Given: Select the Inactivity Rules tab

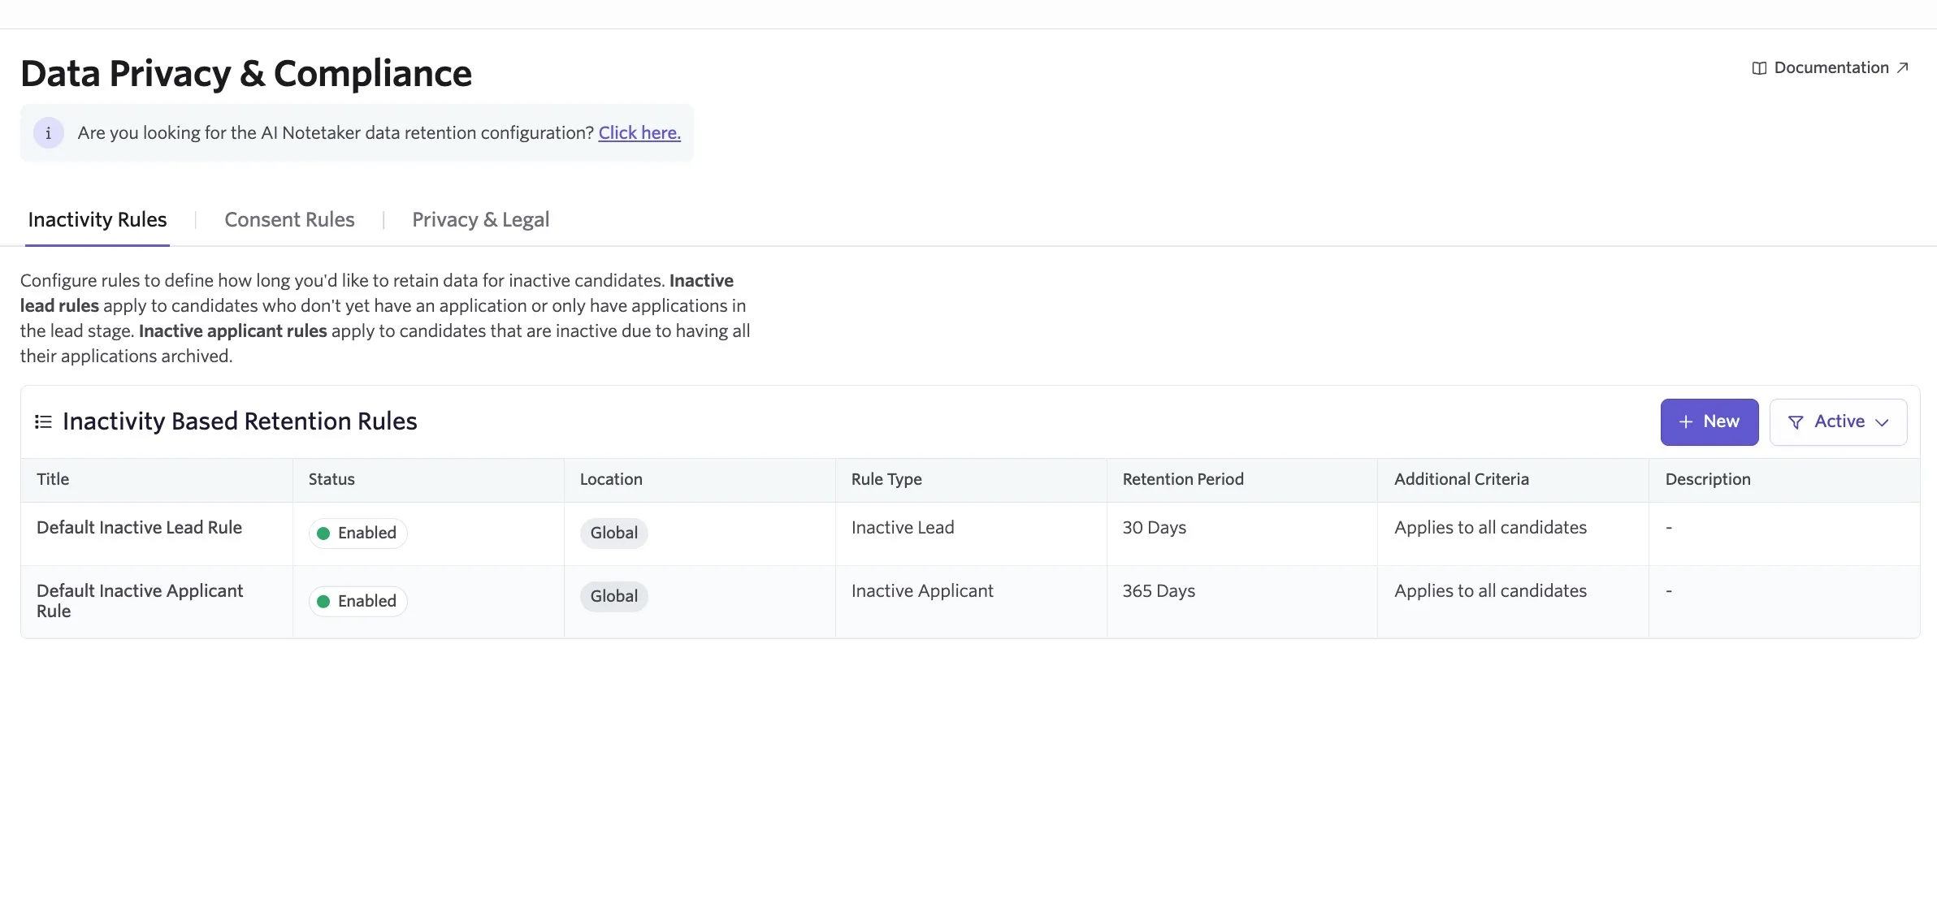Looking at the screenshot, I should [97, 219].
